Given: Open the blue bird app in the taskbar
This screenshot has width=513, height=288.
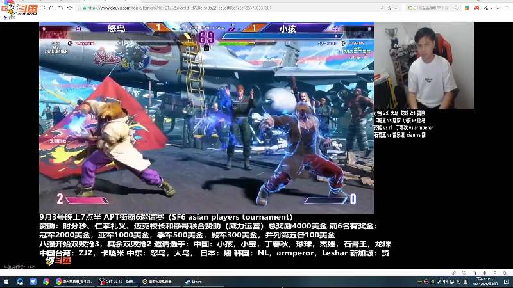Looking at the screenshot, I should point(33,281).
